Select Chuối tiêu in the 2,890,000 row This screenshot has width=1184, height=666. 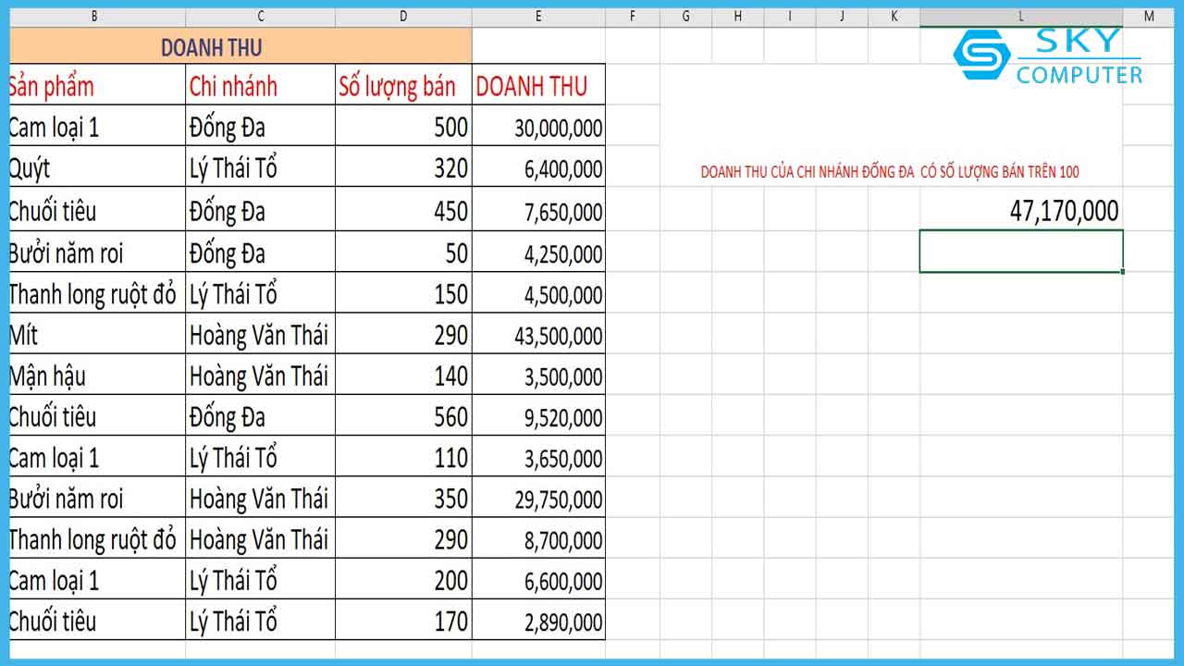click(x=96, y=620)
